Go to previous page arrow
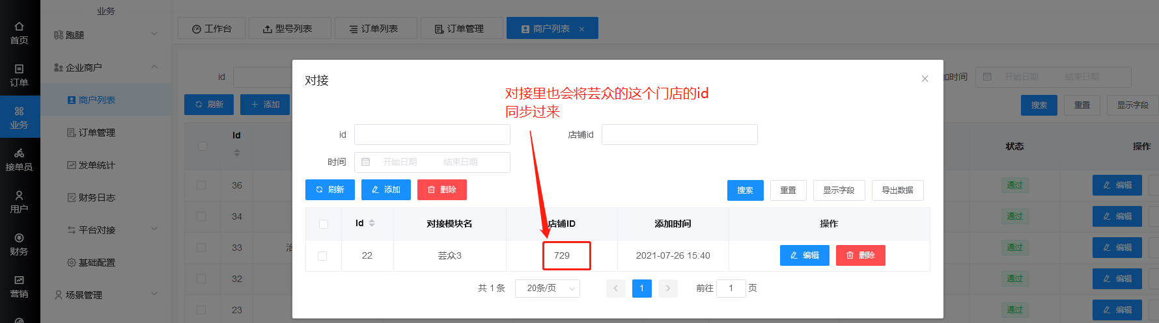Image resolution: width=1159 pixels, height=323 pixels. [616, 288]
